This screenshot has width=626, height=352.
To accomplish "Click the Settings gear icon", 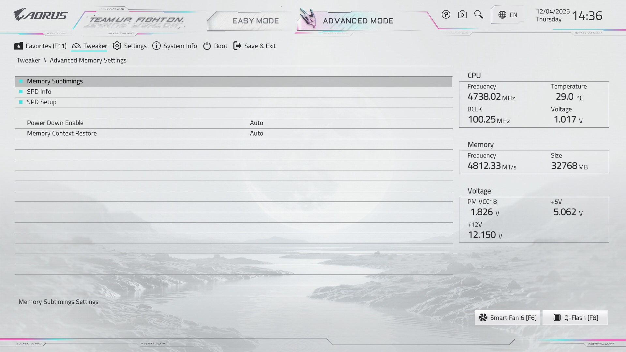I will (117, 46).
